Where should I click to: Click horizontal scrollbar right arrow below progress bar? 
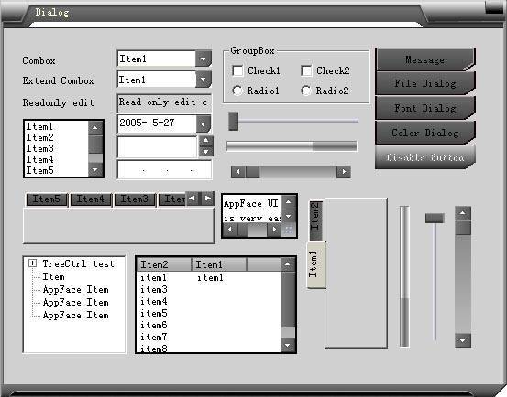pos(344,172)
